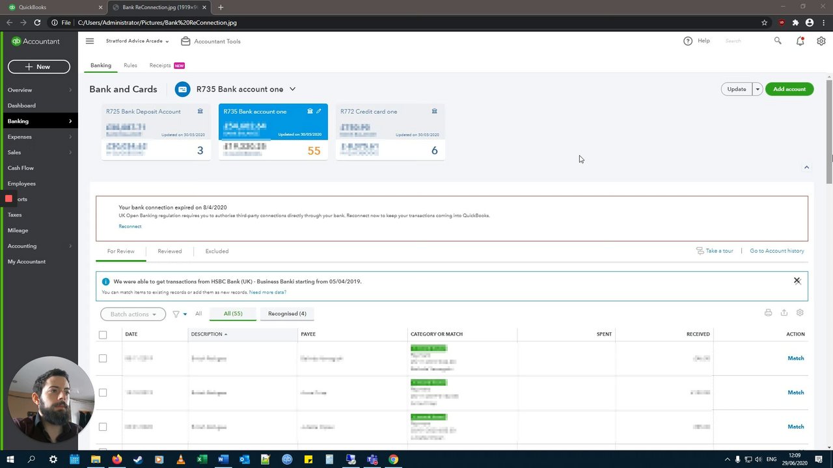The image size is (833, 468).
Task: Dismiss the HSBC transactions info message
Action: pyautogui.click(x=797, y=281)
